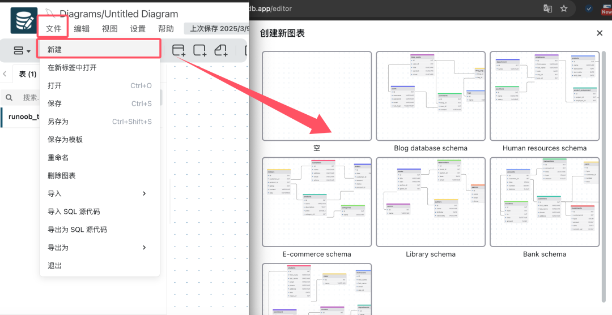Viewport: 612px width, 315px height.
Task: Click the Add Note toolbar icon
Action: [221, 50]
